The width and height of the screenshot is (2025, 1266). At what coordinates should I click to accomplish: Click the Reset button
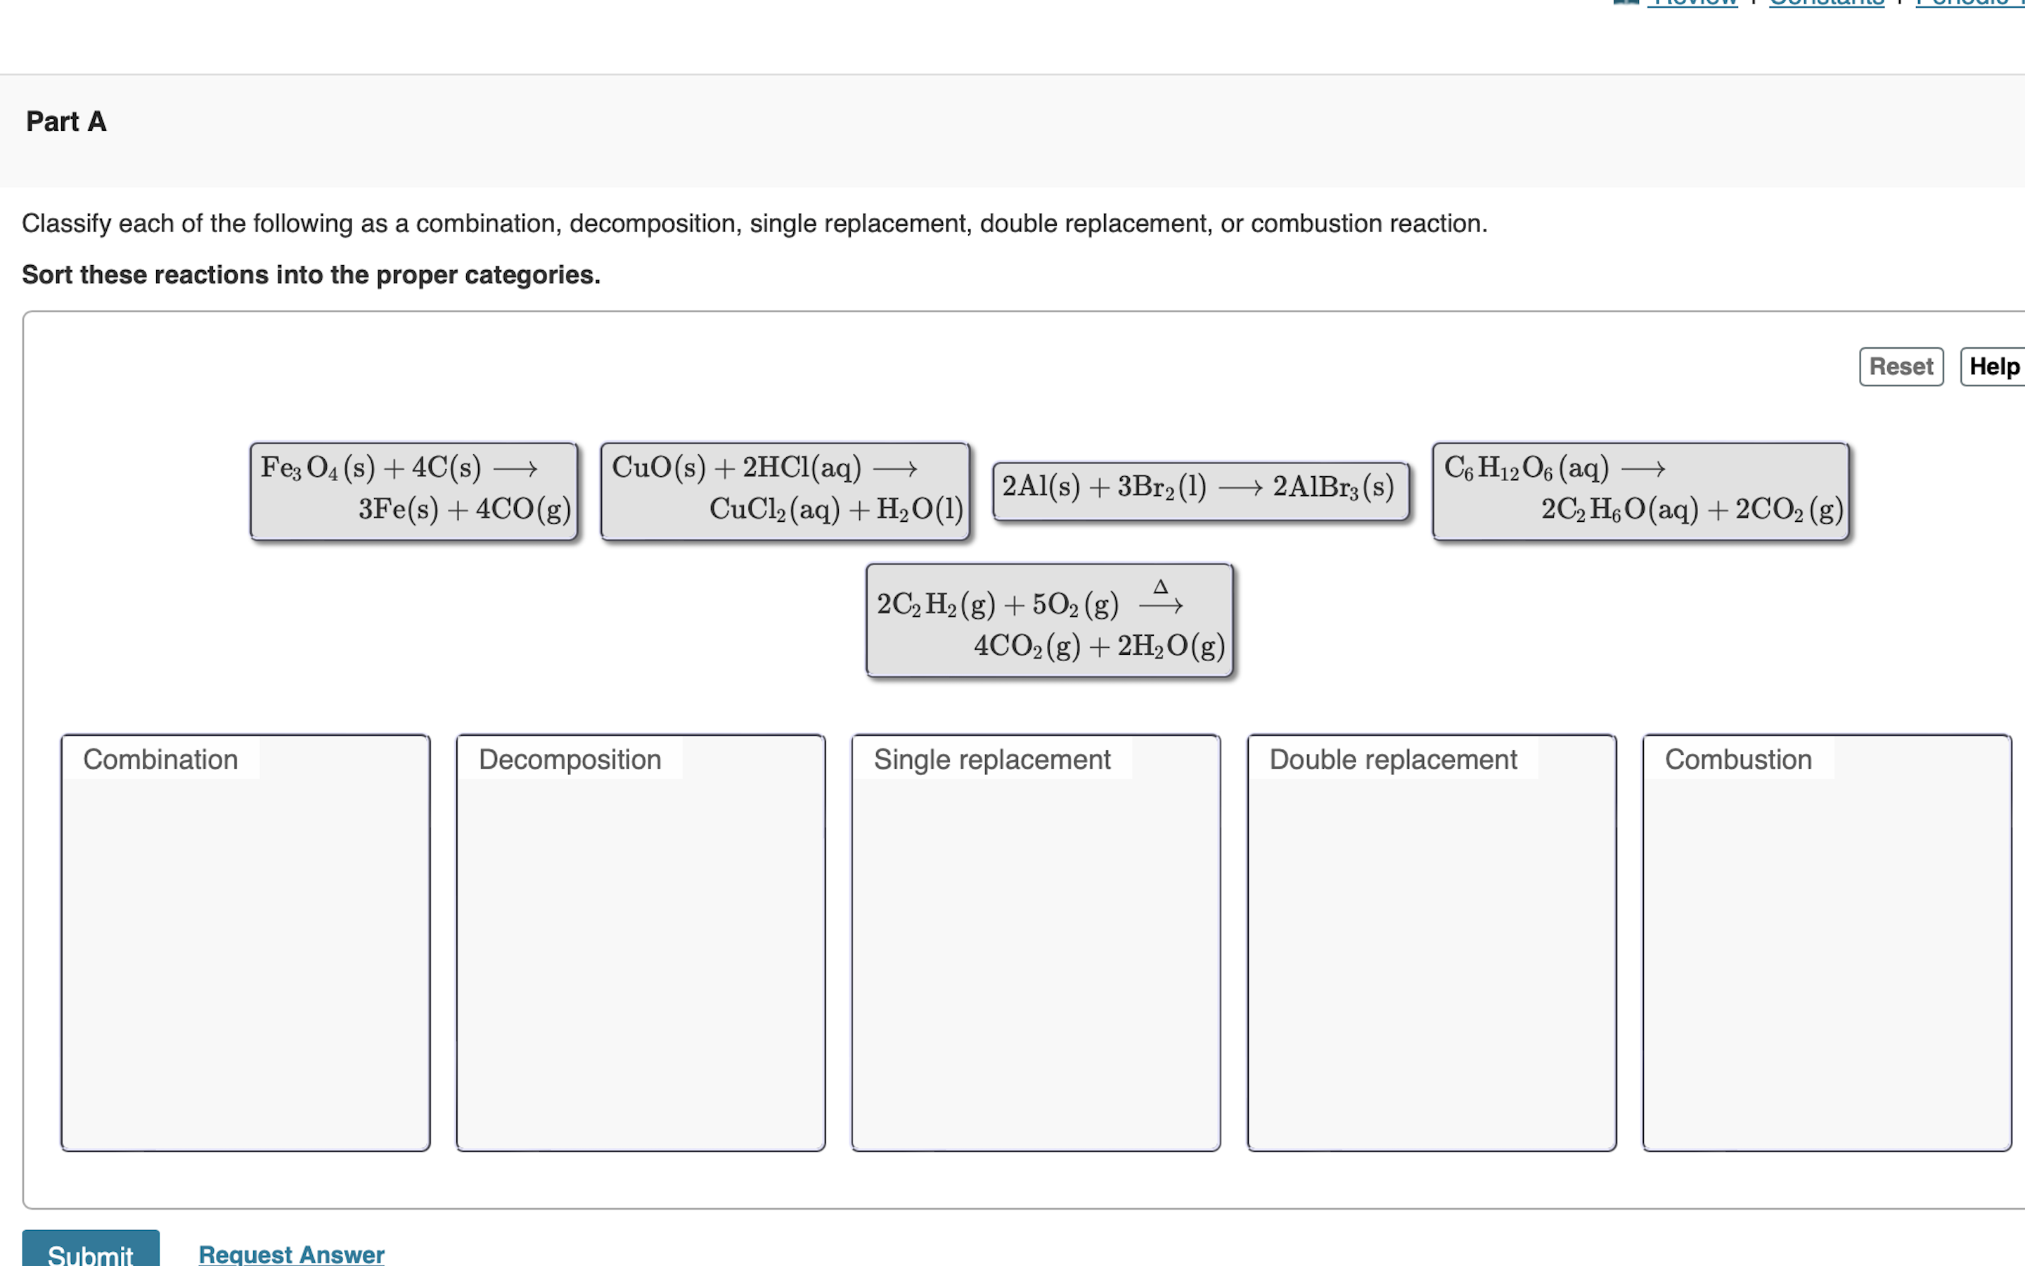click(x=1901, y=366)
